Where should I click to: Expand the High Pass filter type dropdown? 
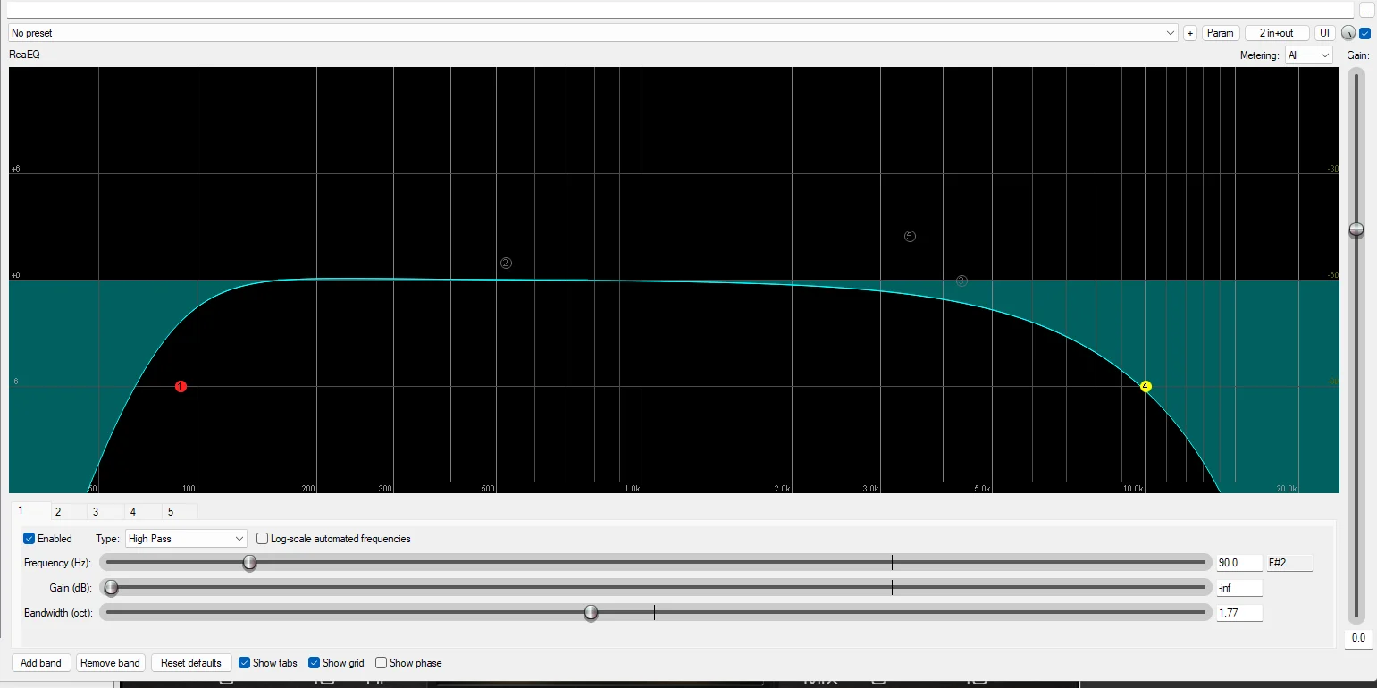click(185, 539)
